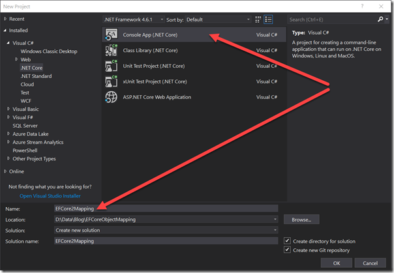Select the Unit Test Project (.NET Core) icon

pos(112,66)
